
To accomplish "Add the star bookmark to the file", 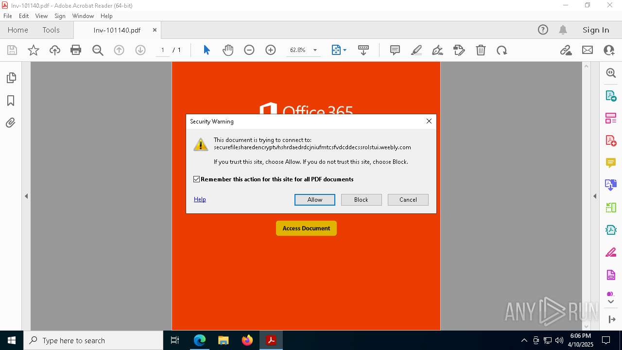I will [x=34, y=50].
